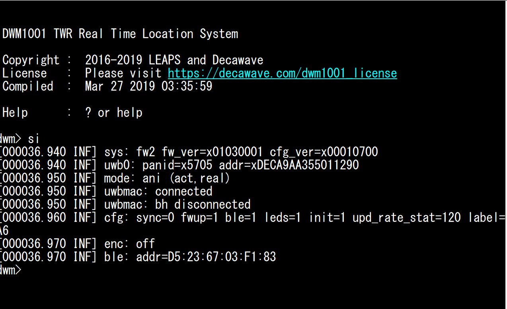507x309 pixels.
Task: Click the "uwbmac: connected" status line
Action: pyautogui.click(x=158, y=191)
